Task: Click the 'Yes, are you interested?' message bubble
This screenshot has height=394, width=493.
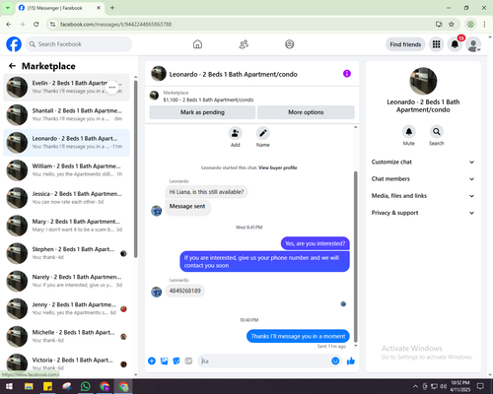Action: 316,243
